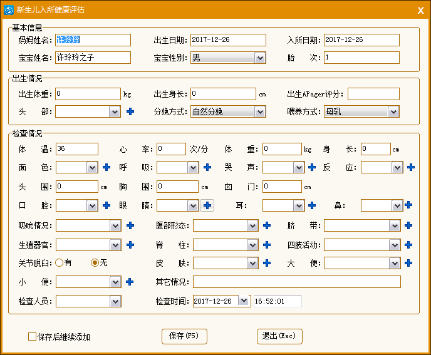431x355 pixels.
Task: Open the 检查时间 date picker
Action: (244, 301)
